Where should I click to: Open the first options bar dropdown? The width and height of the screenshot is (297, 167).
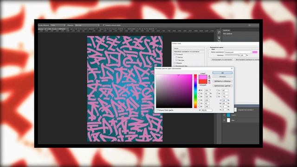click(x=58, y=25)
